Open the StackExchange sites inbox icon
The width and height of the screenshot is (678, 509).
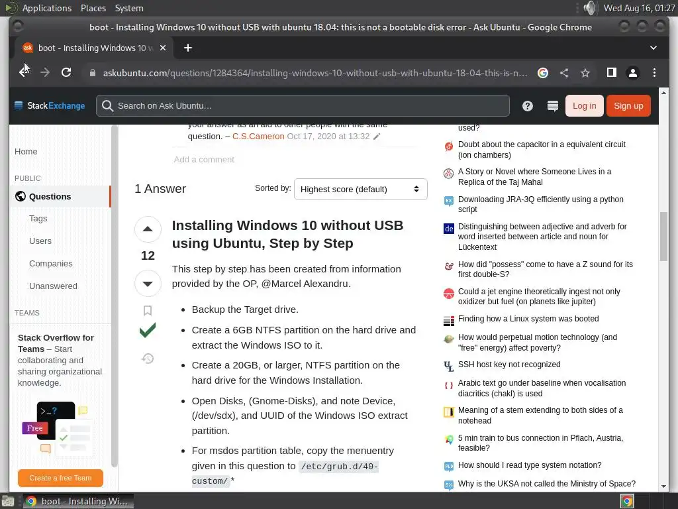pyautogui.click(x=553, y=105)
